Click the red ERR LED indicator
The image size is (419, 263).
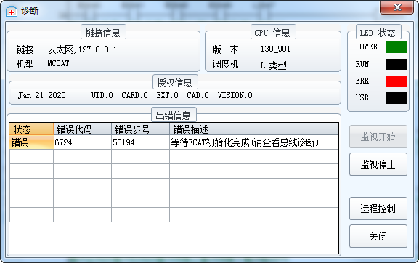(x=396, y=81)
